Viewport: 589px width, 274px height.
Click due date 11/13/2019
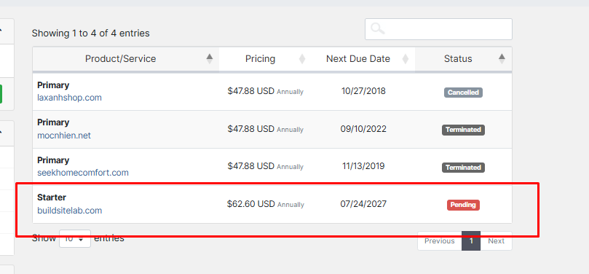tap(363, 166)
